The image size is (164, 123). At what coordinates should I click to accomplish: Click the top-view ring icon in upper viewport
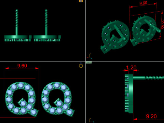pyautogui.click(x=81, y=1)
